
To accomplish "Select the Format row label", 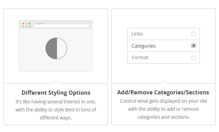I will coord(140,57).
